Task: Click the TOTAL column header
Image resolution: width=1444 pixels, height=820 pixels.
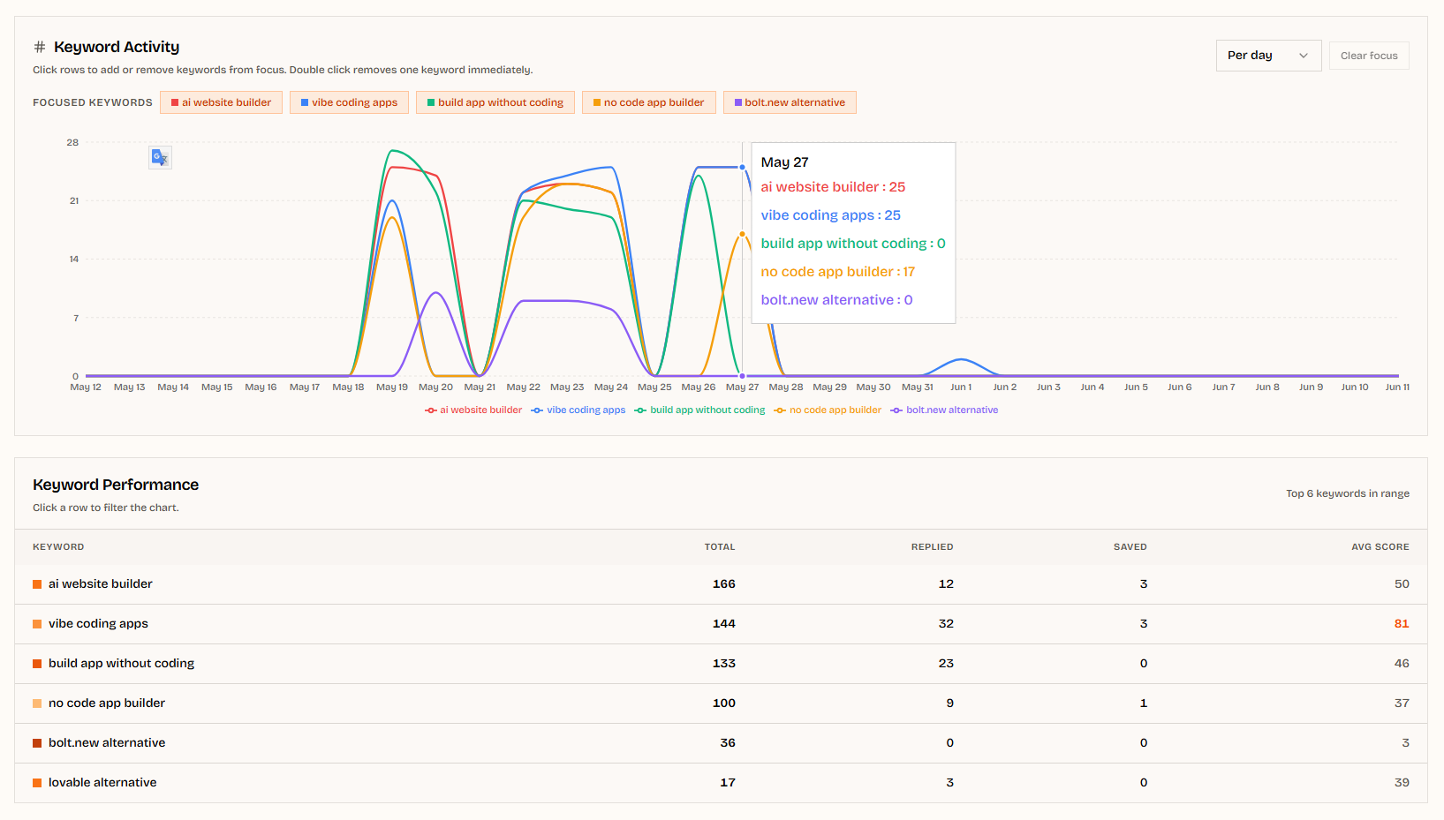Action: point(720,547)
